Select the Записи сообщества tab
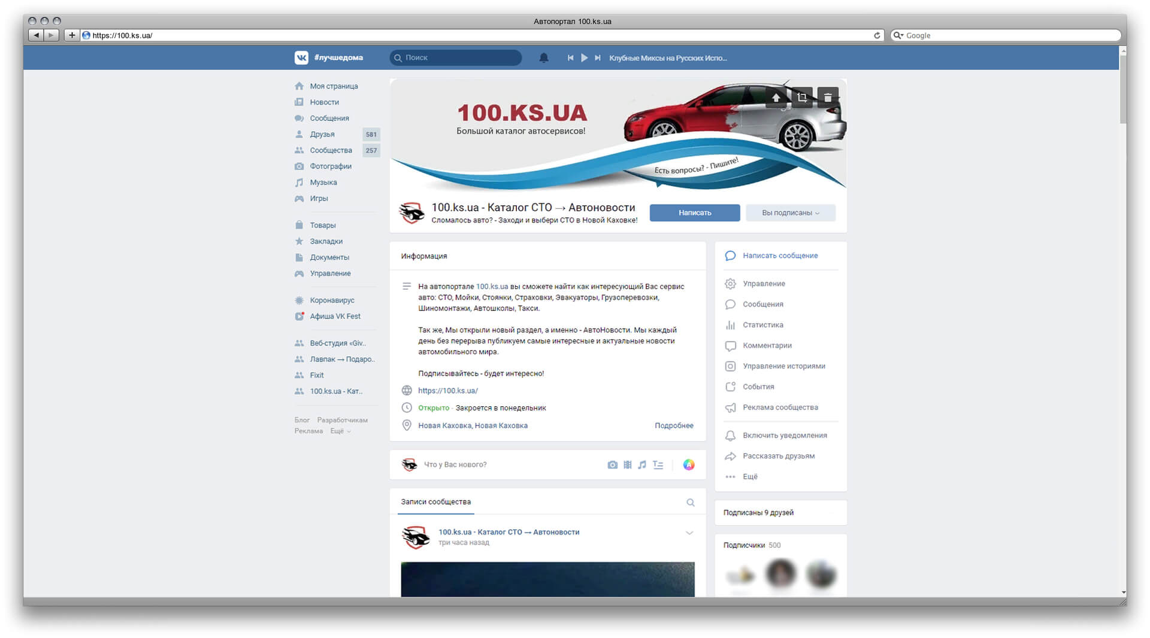This screenshot has width=1150, height=638. [435, 502]
